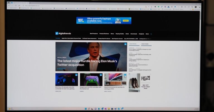Screen dimensions: 214x112
Task: Open the weather widget in the taskbar
Action: click(x=11, y=109)
